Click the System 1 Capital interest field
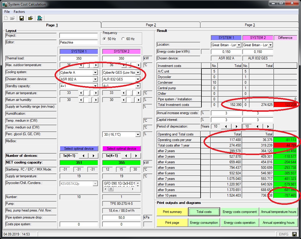The height and width of the screenshot is (239, 301). (226, 120)
